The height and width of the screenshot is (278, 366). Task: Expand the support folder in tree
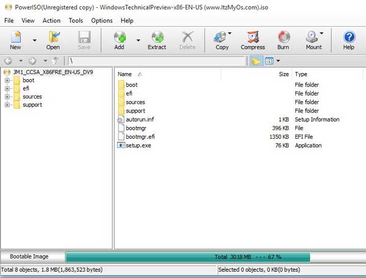7,105
